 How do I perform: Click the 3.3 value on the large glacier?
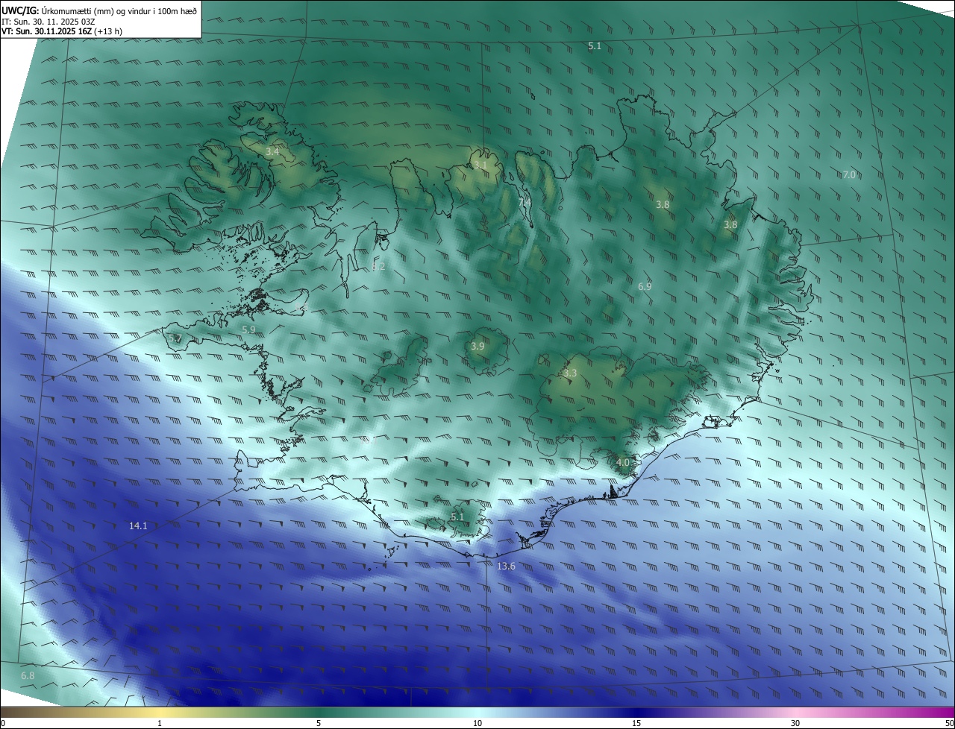(570, 373)
